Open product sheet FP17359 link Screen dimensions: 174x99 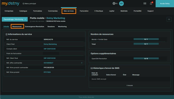(x=47, y=72)
